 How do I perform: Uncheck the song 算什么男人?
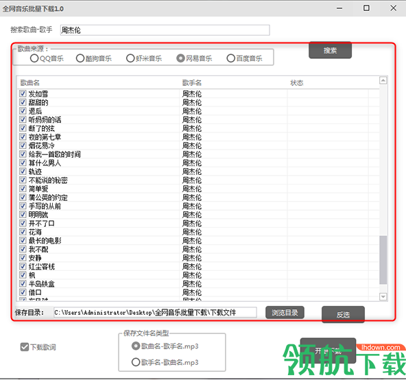[x=23, y=163]
